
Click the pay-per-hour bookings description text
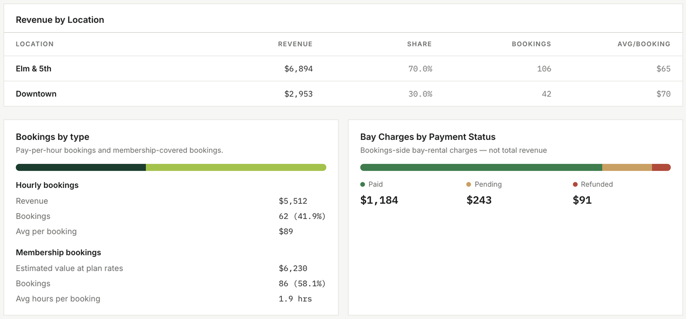coord(120,150)
